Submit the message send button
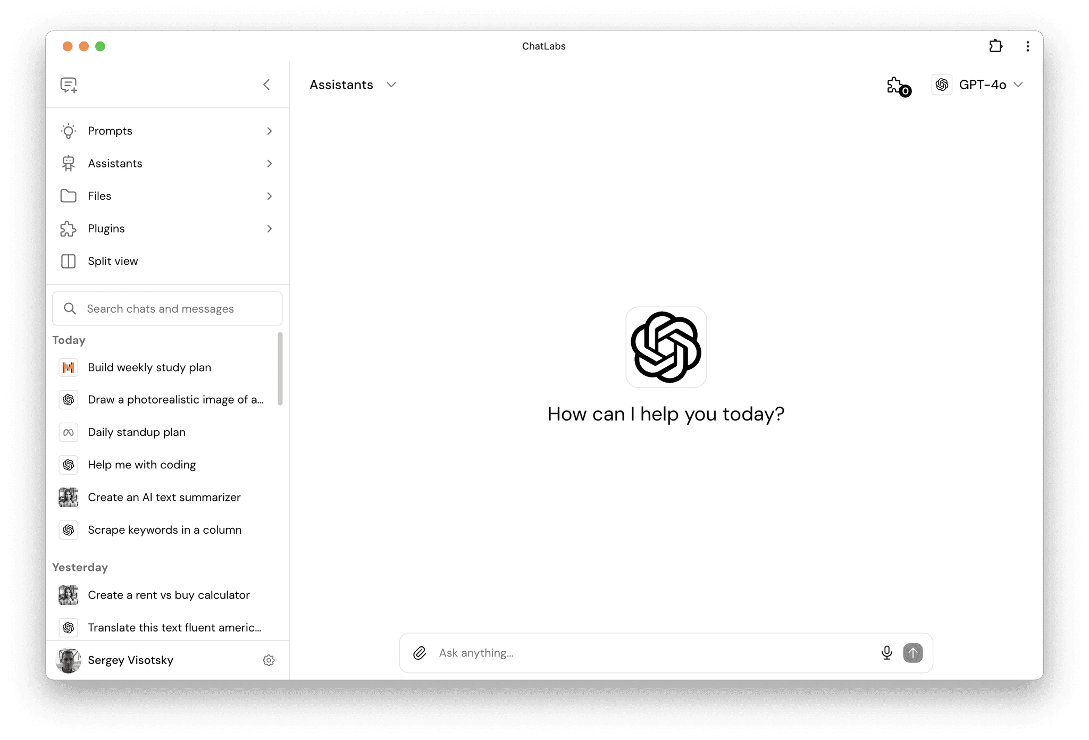This screenshot has width=1089, height=740. (x=912, y=652)
